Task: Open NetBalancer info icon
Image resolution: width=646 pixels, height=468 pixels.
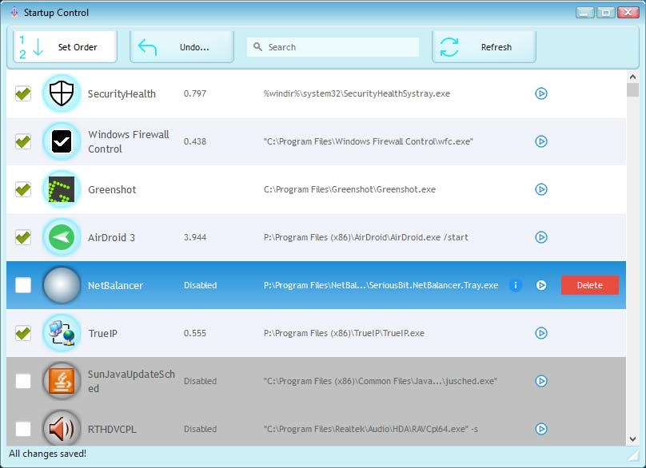Action: 516,285
